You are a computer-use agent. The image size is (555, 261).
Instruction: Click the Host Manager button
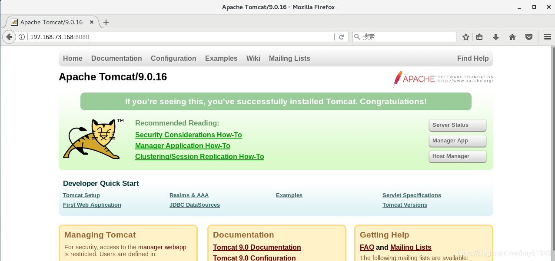click(x=457, y=156)
